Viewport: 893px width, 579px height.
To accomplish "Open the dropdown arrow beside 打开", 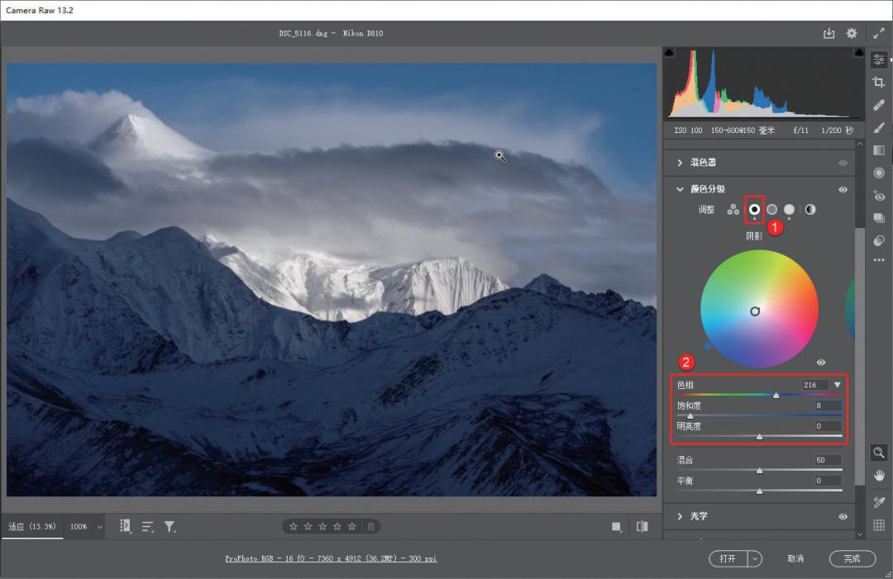I will tap(755, 559).
